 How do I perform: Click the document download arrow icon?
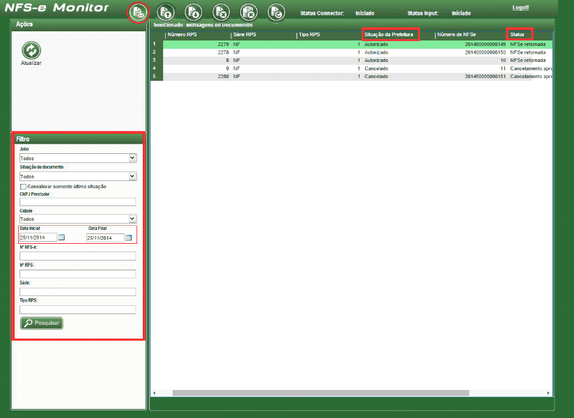coord(193,13)
